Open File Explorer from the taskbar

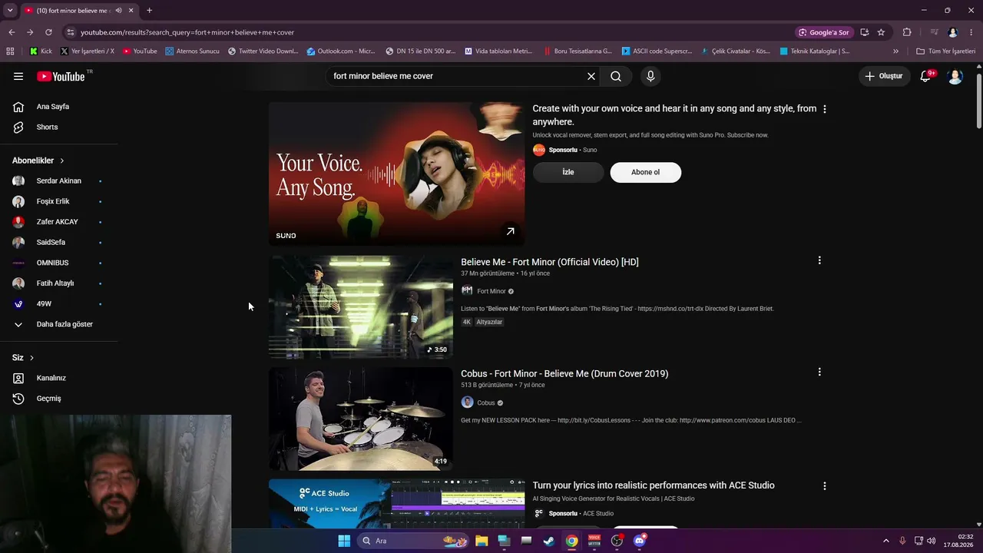click(482, 541)
